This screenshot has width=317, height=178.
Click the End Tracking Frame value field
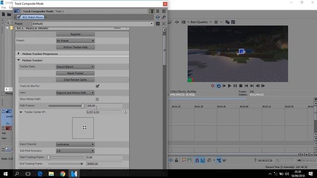(105, 164)
